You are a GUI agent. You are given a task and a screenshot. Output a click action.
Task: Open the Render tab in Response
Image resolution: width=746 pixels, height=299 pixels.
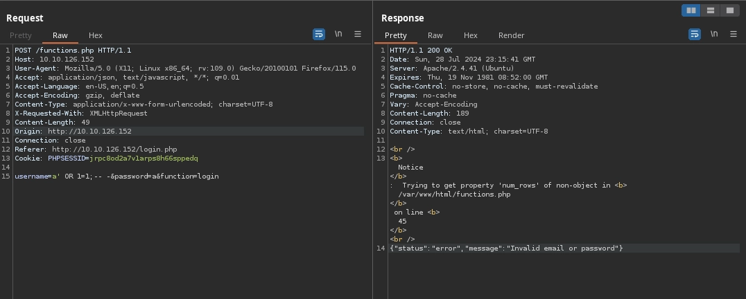coord(511,35)
